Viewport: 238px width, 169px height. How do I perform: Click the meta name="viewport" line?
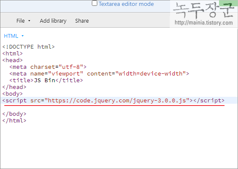click(99, 74)
